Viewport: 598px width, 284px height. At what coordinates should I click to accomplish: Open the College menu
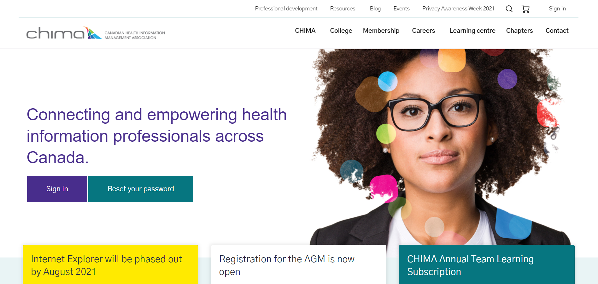pyautogui.click(x=341, y=31)
